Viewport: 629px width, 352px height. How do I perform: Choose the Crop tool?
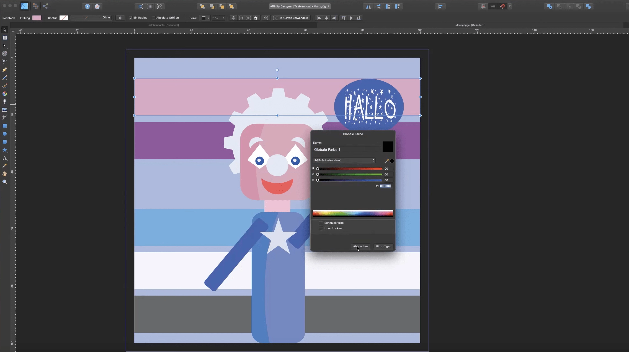coord(5,118)
